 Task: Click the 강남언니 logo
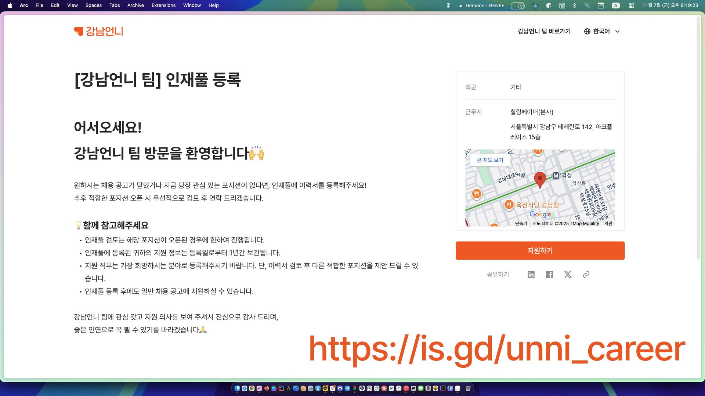98,32
